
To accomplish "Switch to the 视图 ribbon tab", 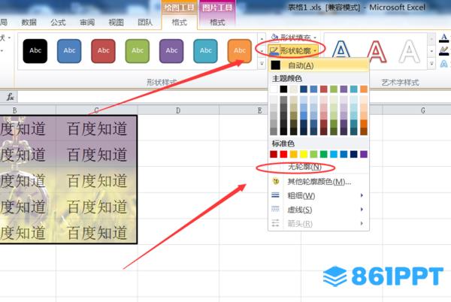I will coord(117,22).
